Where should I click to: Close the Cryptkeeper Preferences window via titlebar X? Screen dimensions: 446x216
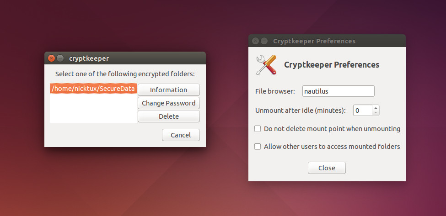tap(256, 41)
